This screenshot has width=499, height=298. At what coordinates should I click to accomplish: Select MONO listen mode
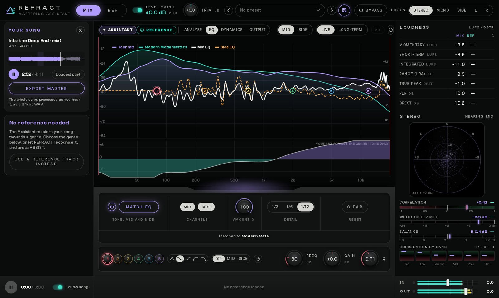click(x=443, y=10)
